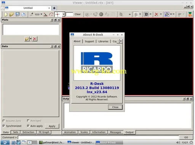
Task: Click the folder open icon in Plots panel
Action: (27, 39)
